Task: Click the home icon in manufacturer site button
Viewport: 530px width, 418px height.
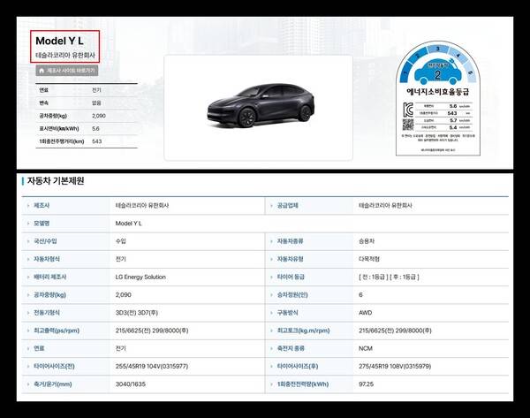Action: [x=41, y=70]
